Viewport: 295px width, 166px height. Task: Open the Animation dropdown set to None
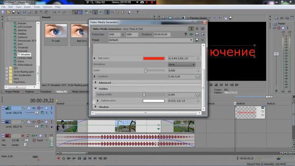click(182, 65)
